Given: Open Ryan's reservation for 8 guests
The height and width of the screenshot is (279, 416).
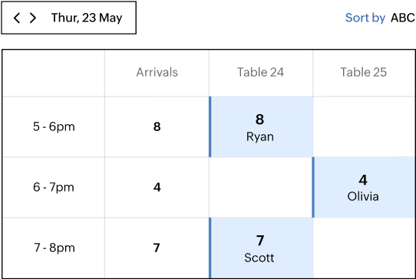Looking at the screenshot, I should pos(261,126).
